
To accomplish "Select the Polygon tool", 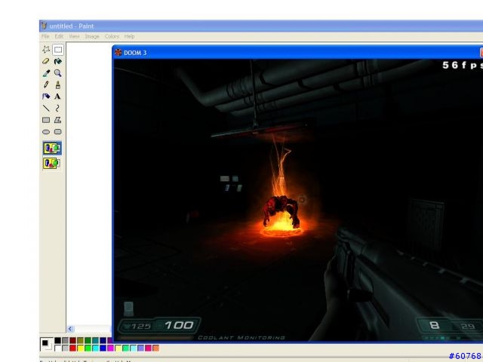I will (x=58, y=120).
